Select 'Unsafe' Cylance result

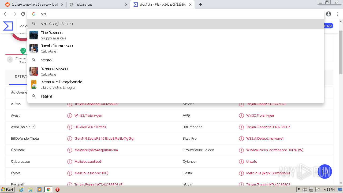click(x=252, y=162)
